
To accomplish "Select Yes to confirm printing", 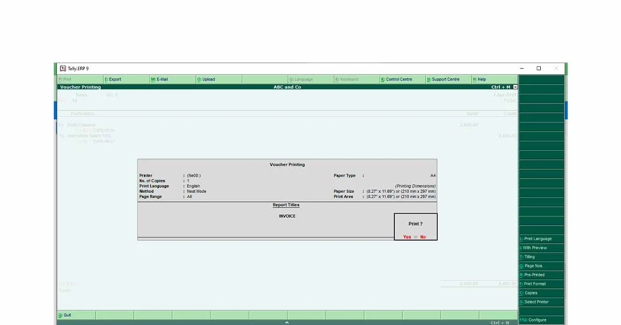I will (x=407, y=236).
